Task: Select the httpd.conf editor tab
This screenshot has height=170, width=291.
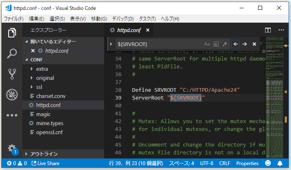Action: (129, 30)
